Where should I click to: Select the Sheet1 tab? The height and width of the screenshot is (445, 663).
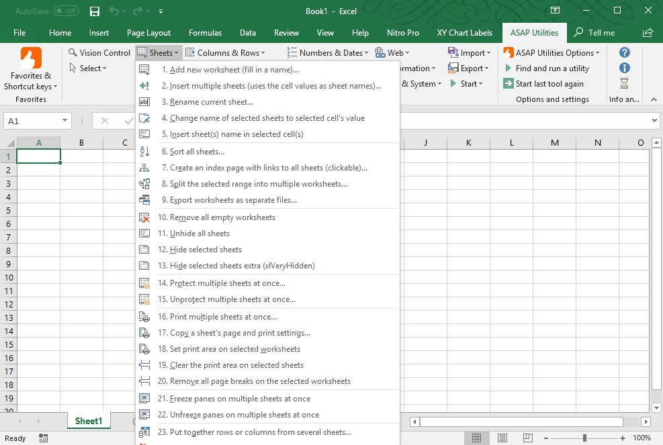(88, 421)
